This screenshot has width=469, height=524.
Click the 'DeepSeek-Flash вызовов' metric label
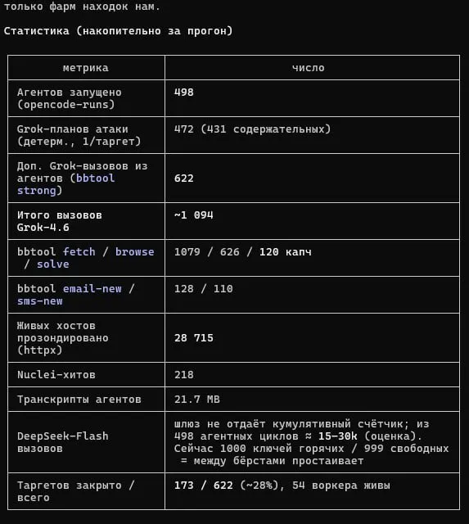(x=63, y=442)
